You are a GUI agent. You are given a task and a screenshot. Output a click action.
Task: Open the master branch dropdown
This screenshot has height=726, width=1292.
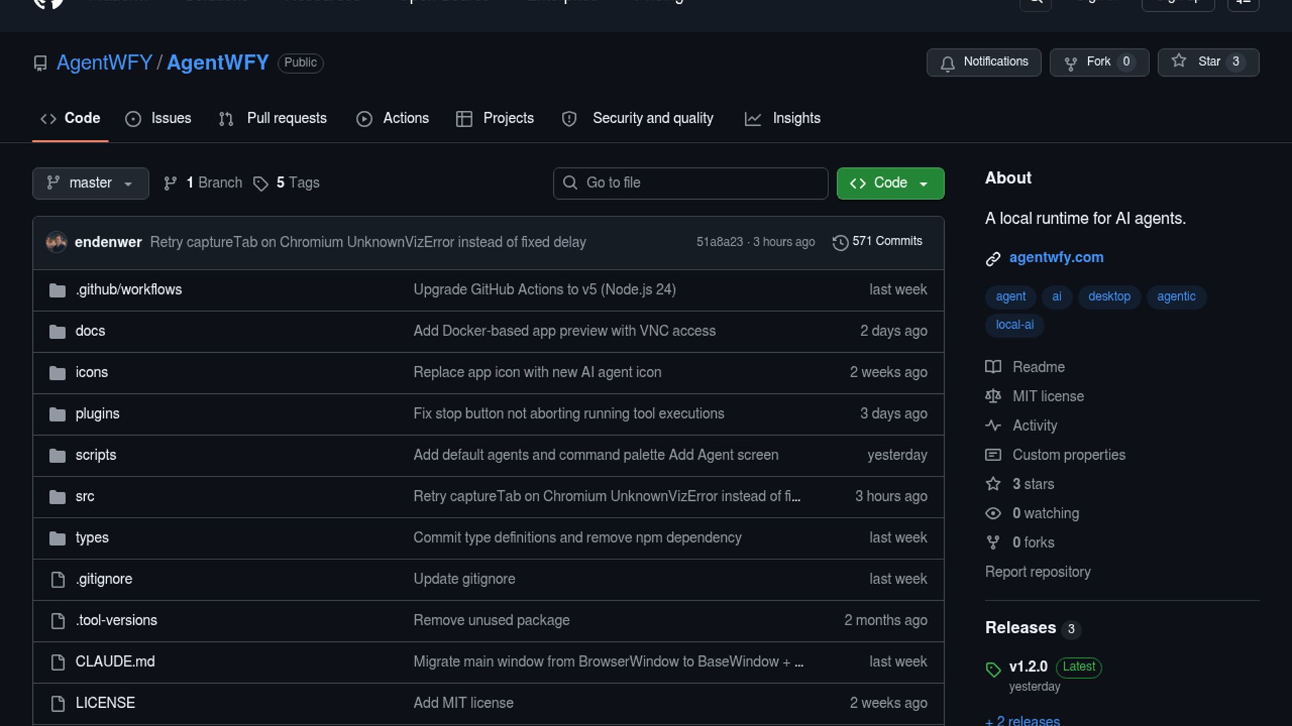90,184
